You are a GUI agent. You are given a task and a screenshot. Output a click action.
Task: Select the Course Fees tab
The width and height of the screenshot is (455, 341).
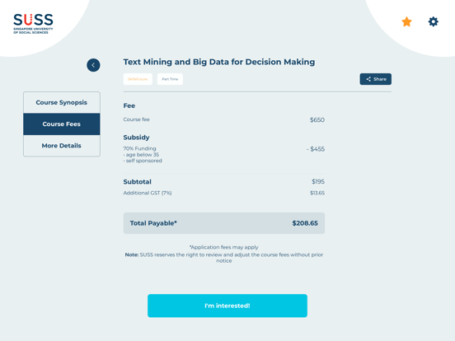coord(62,124)
